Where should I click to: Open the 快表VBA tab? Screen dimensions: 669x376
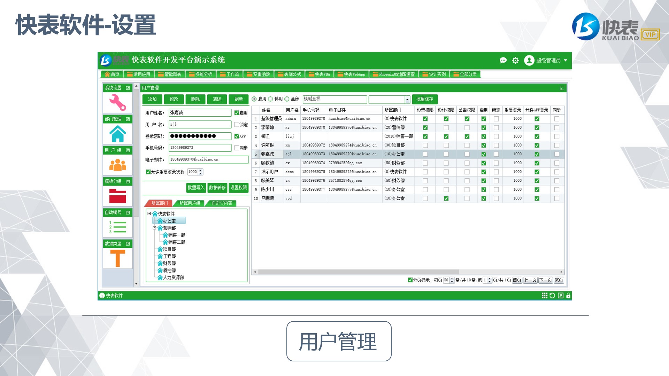coord(319,75)
